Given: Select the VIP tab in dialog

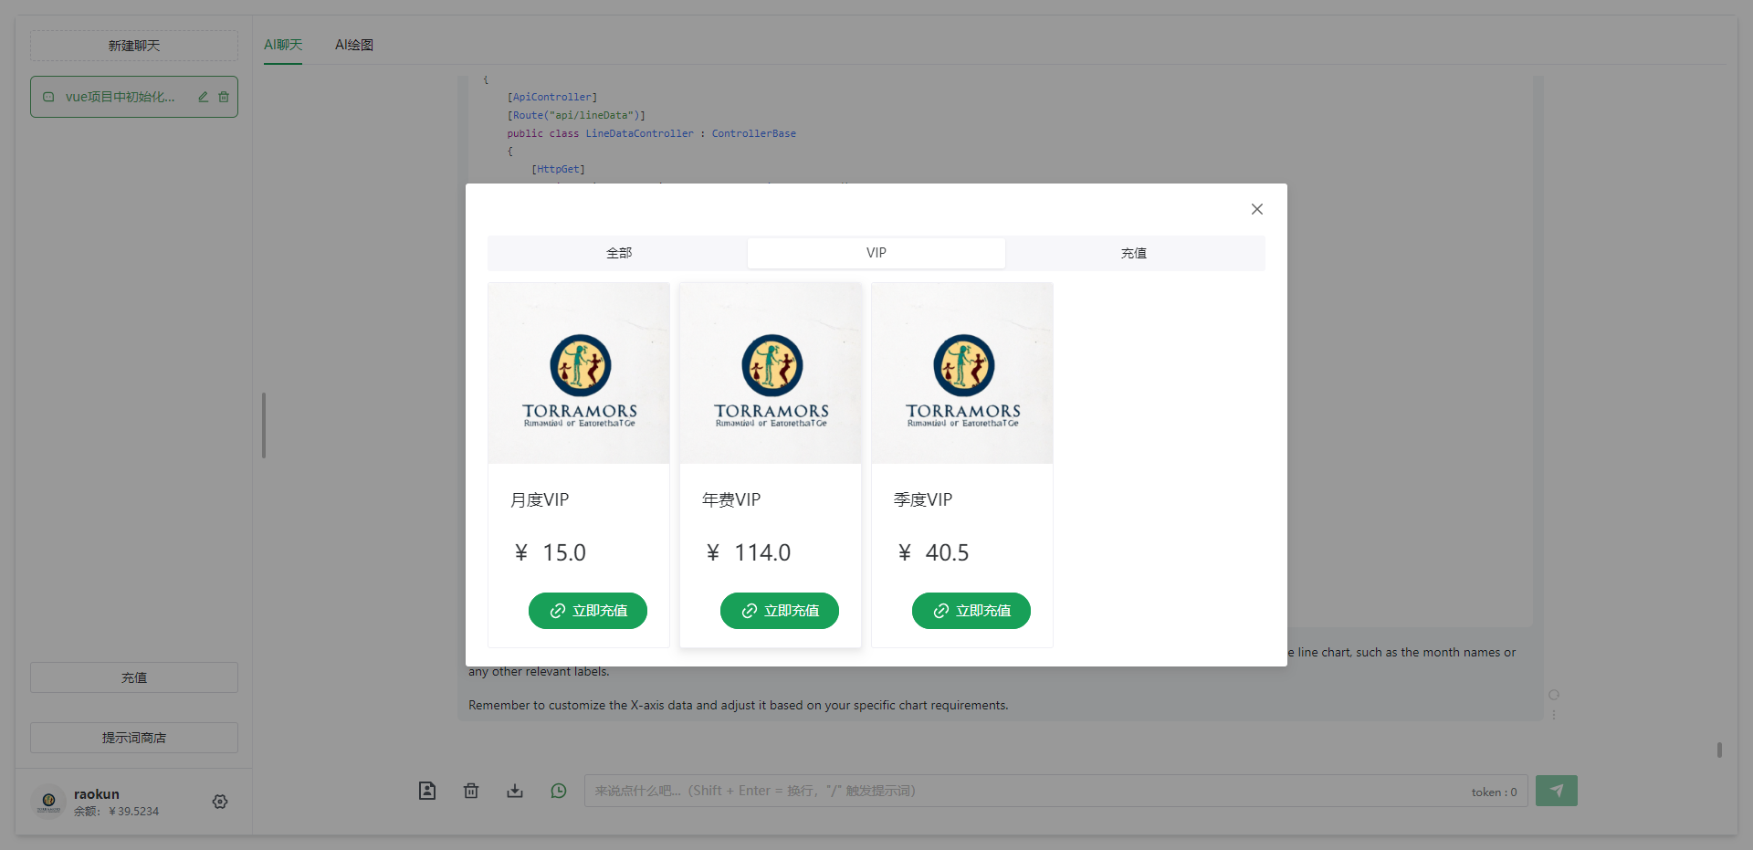Looking at the screenshot, I should pos(876,253).
